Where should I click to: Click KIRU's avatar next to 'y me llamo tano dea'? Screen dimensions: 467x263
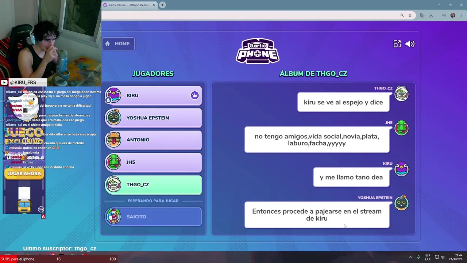(401, 169)
